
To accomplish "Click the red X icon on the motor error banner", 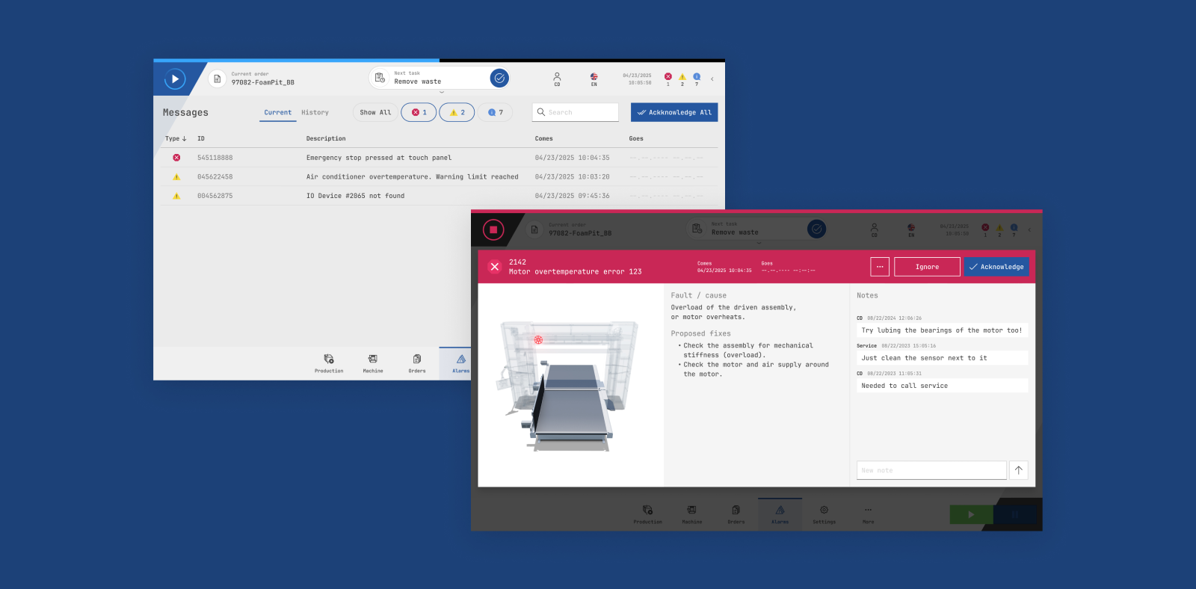I will click(494, 267).
